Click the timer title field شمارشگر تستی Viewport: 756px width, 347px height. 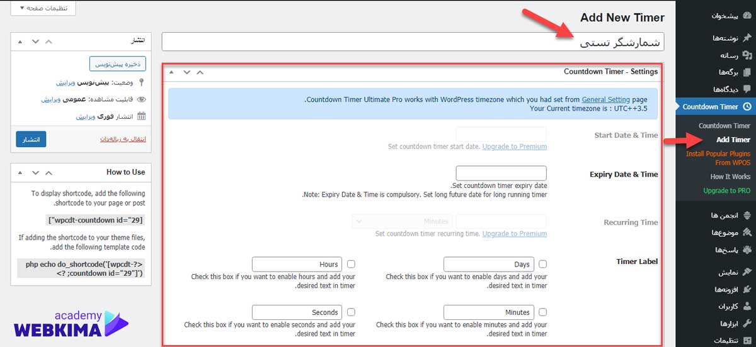(x=413, y=42)
